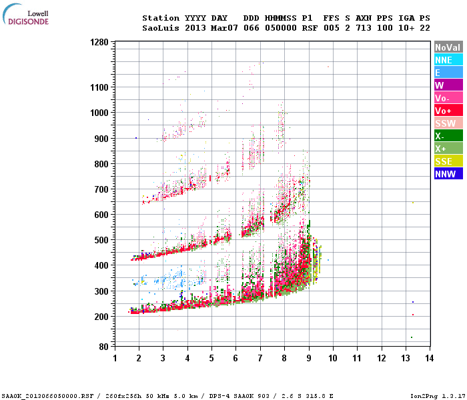Select the Vo+ red legend swatch
The image size is (467, 400).
(448, 111)
